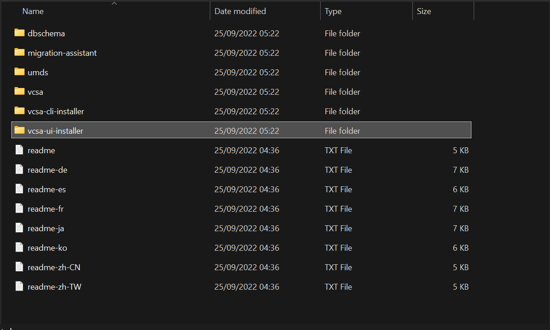Select the readme-zh-TW file name
Screen dimensions: 550x330
coord(55,287)
